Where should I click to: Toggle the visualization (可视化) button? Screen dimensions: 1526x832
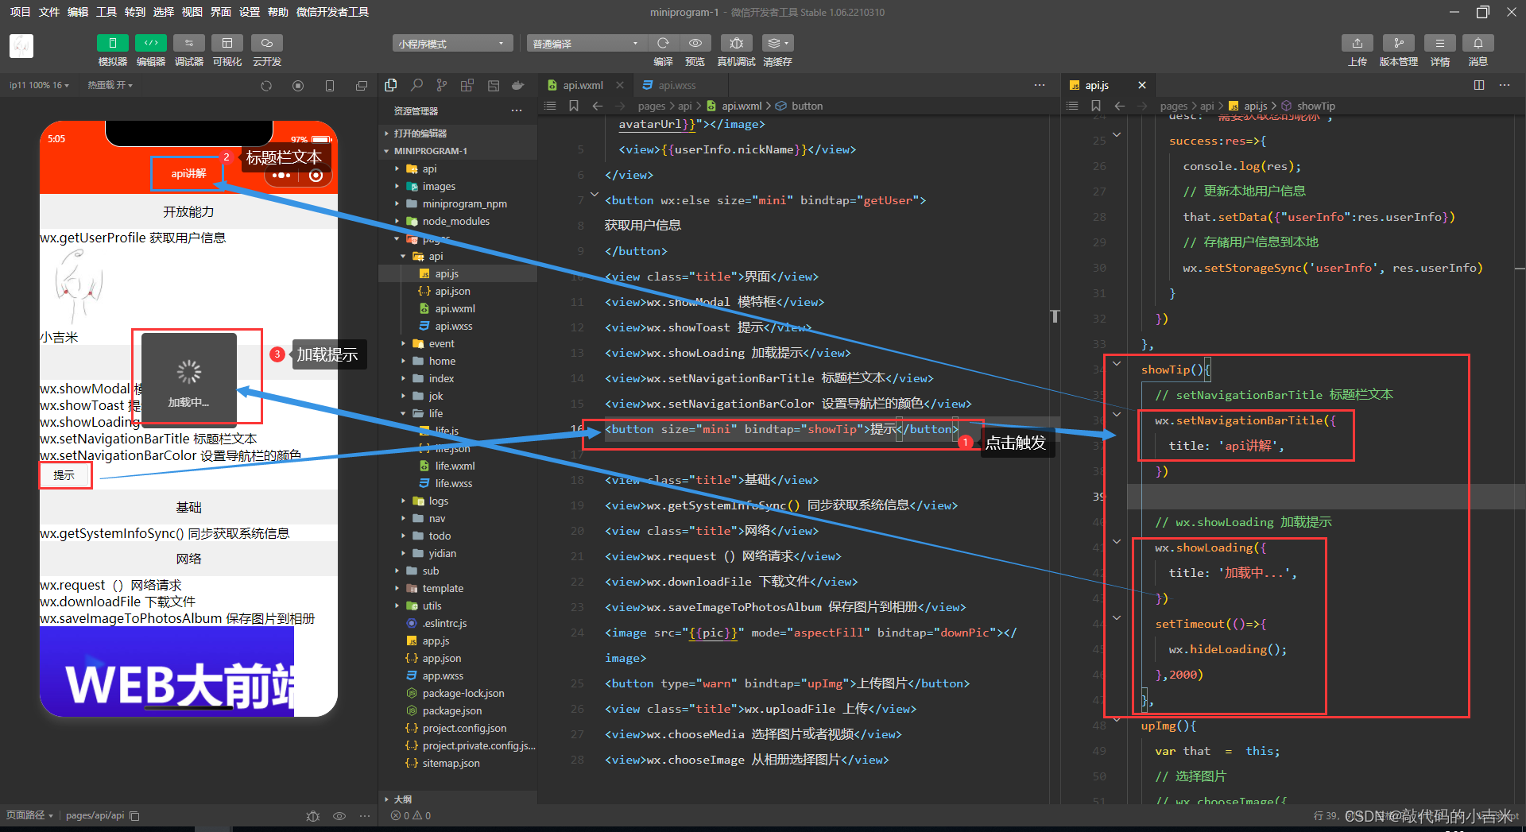(x=227, y=43)
